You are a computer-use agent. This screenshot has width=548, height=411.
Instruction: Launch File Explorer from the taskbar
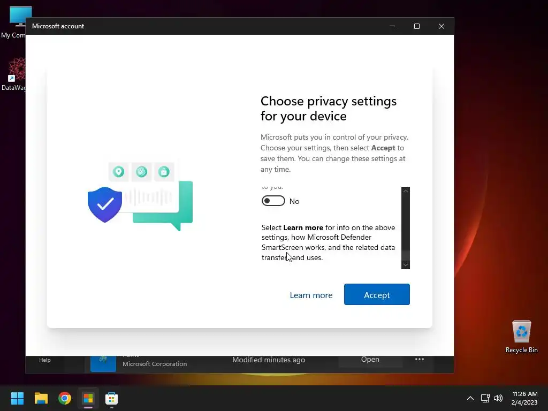pyautogui.click(x=41, y=398)
